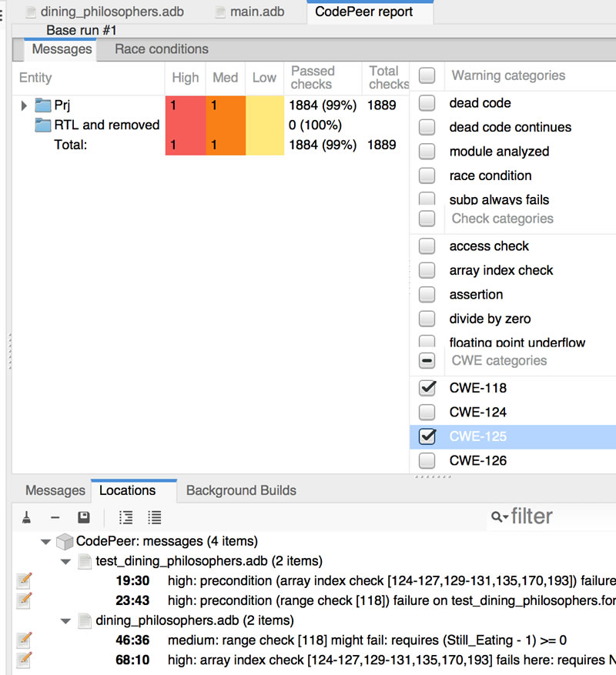Click the 'Total:' row label
This screenshot has height=675, width=616.
click(70, 145)
